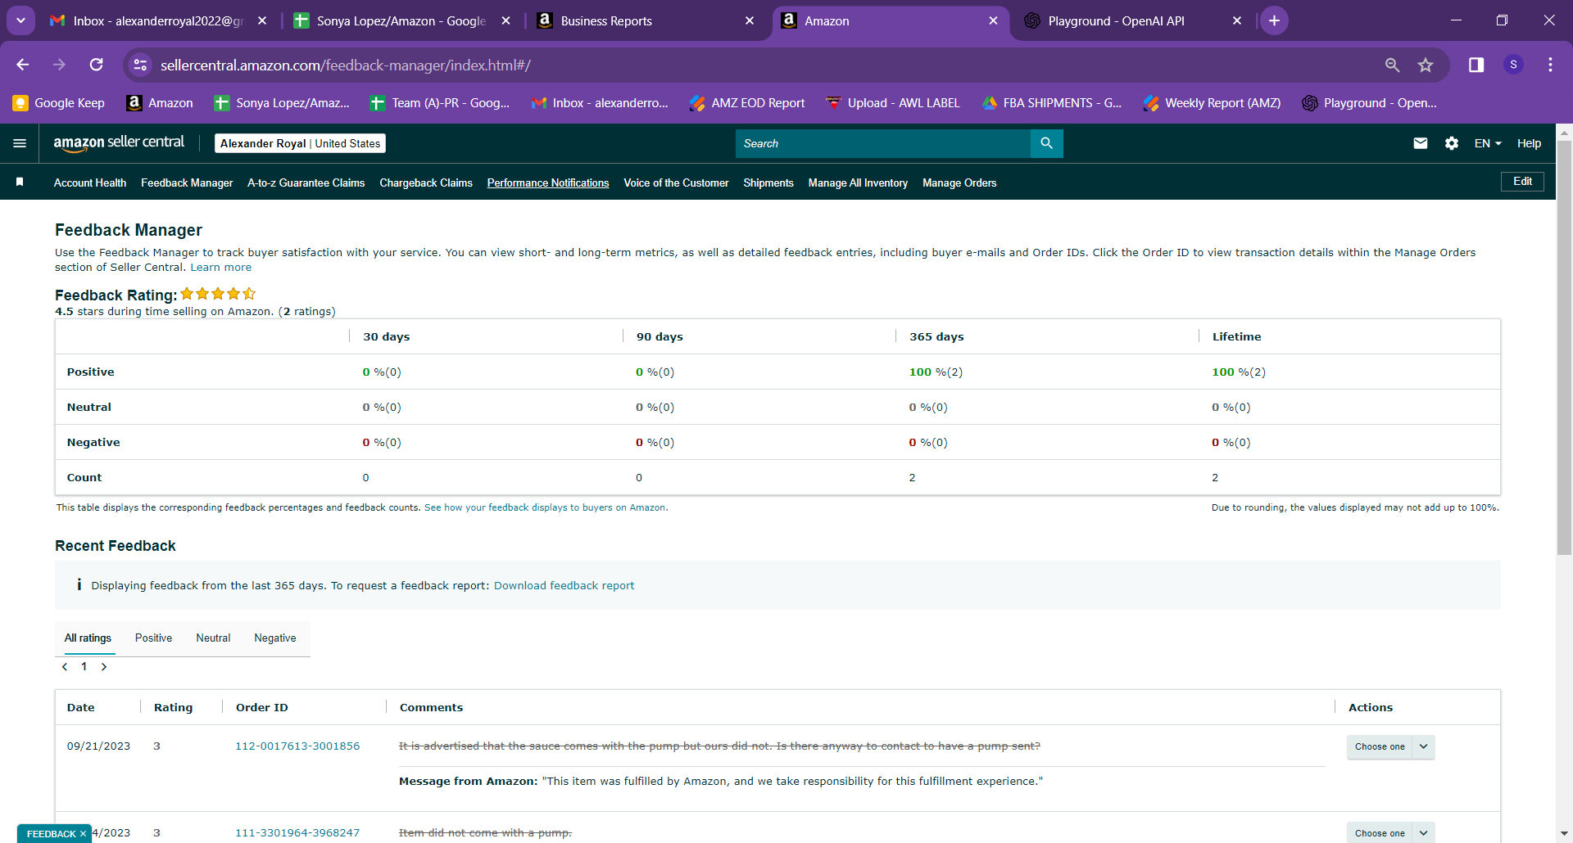Open the settings gear icon
This screenshot has height=843, width=1573.
coord(1452,143)
